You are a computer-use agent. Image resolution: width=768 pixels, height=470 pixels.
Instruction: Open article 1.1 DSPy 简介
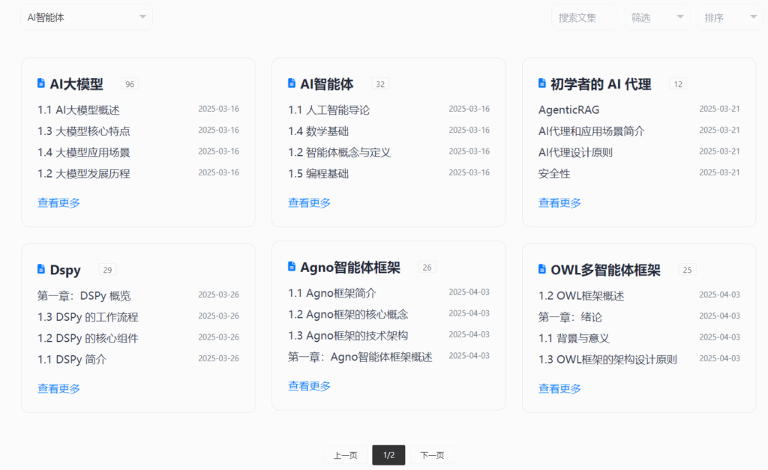coord(72,359)
